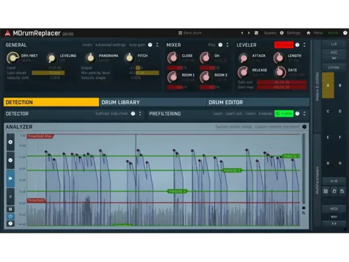Click analyzer menu lines icon

click(x=10, y=197)
